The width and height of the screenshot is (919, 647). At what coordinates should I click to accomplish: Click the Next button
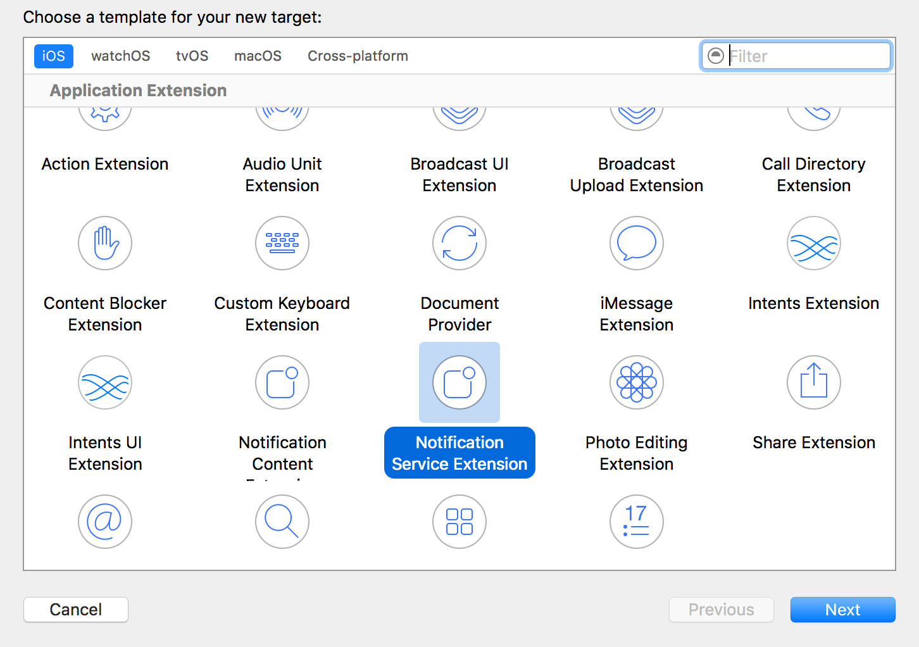843,610
